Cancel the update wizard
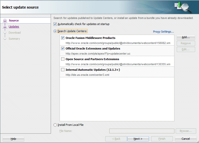 click(x=186, y=139)
